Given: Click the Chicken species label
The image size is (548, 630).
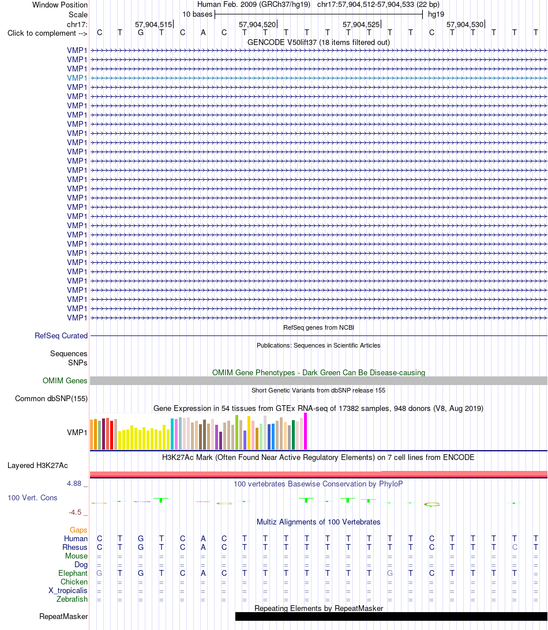Looking at the screenshot, I should coord(74,582).
